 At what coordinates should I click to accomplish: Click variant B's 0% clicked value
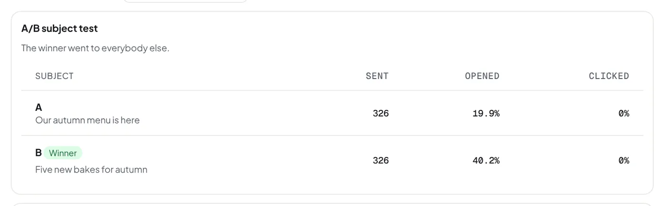624,161
